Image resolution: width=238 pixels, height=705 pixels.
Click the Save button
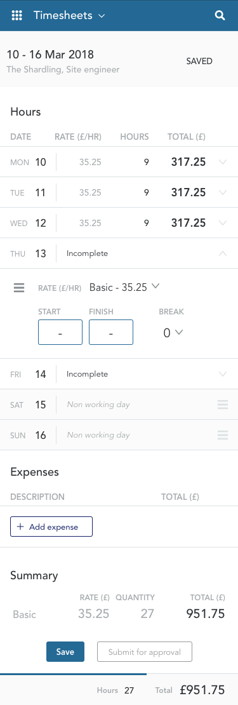(x=65, y=652)
